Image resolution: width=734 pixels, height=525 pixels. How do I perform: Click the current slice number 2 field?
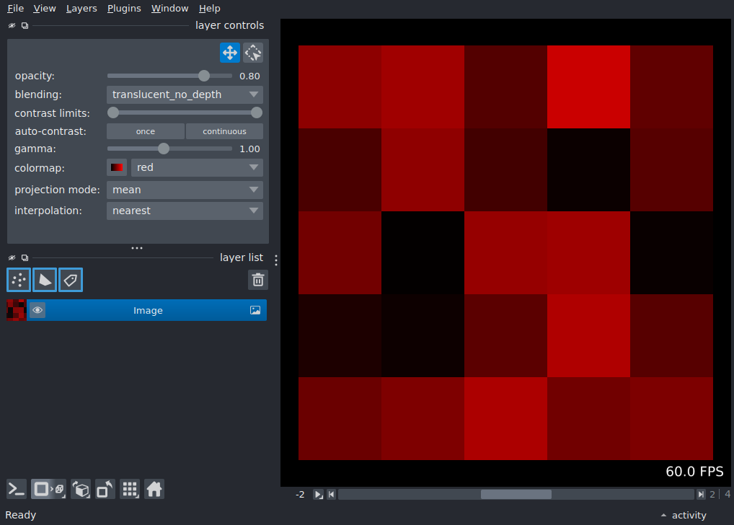(712, 495)
